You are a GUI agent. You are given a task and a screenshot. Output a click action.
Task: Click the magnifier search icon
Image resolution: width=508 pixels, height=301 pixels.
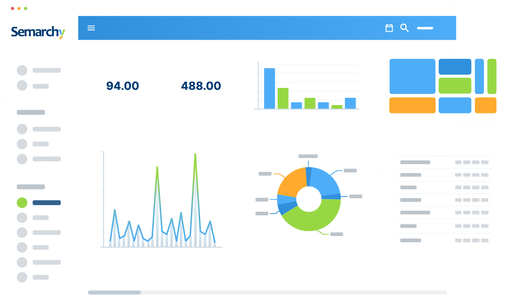(404, 28)
